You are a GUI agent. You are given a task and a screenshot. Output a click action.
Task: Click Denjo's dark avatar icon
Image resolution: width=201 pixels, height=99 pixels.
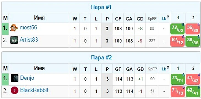[15, 78]
